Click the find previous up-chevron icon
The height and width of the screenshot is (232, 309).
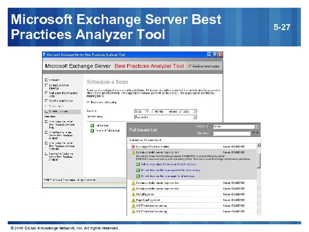[257, 133]
